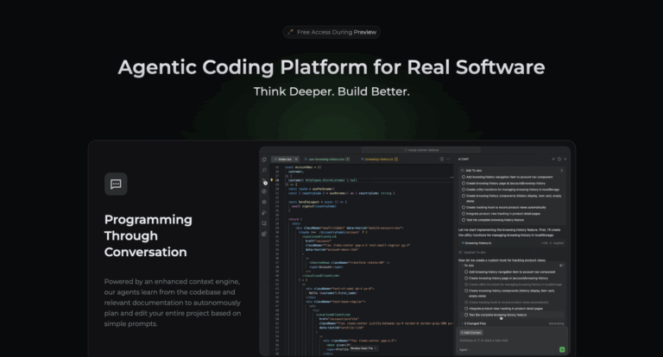The image size is (663, 357).
Task: Collapse the To-dos list chevron
Action: tap(463, 266)
